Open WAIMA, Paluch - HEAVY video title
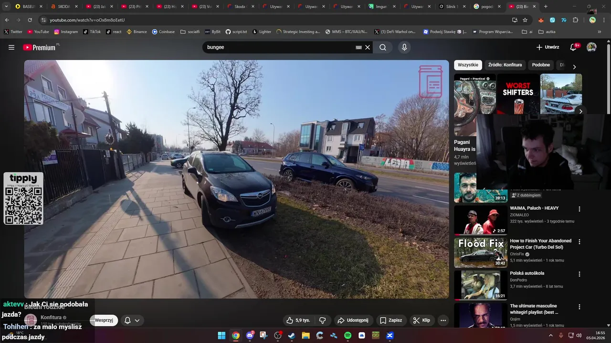 [534, 208]
